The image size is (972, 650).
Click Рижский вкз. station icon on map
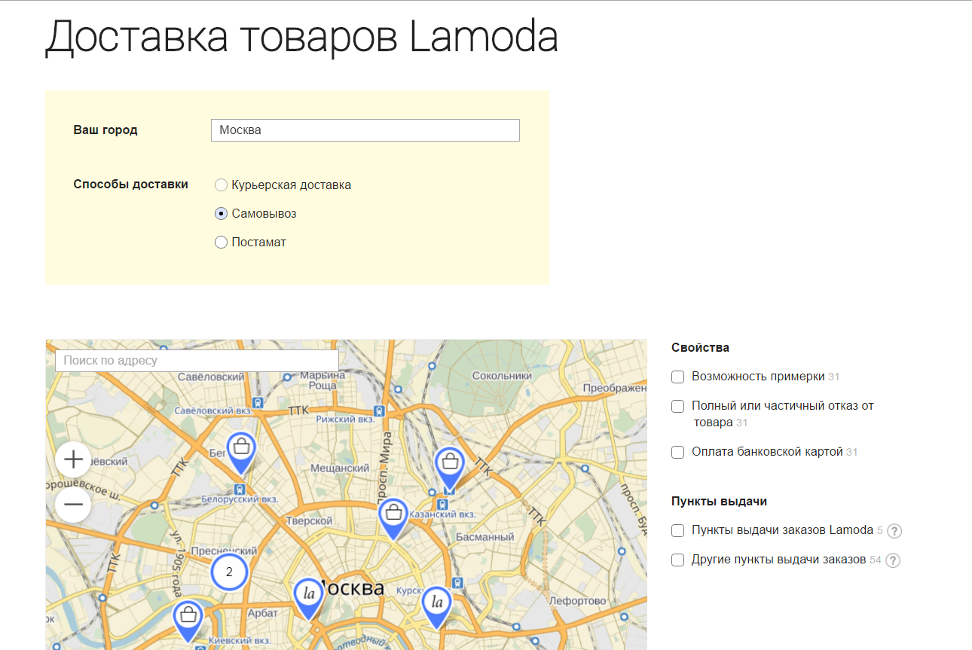[x=380, y=411]
